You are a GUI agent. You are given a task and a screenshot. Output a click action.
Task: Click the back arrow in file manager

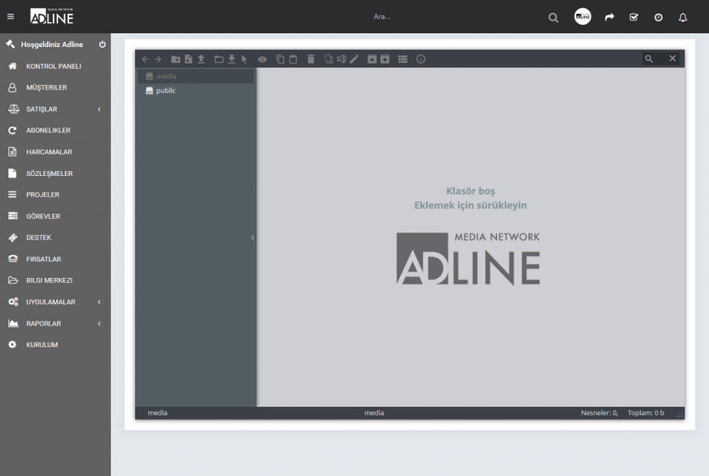tap(145, 59)
